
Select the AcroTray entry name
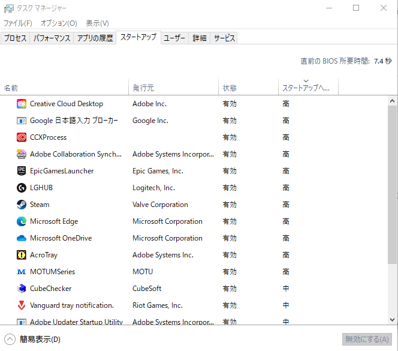(44, 255)
